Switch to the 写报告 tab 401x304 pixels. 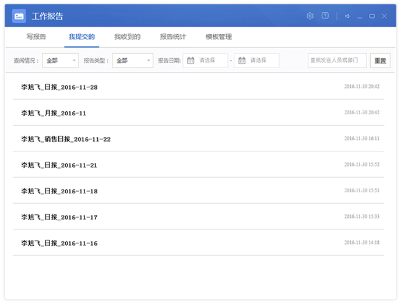point(36,37)
